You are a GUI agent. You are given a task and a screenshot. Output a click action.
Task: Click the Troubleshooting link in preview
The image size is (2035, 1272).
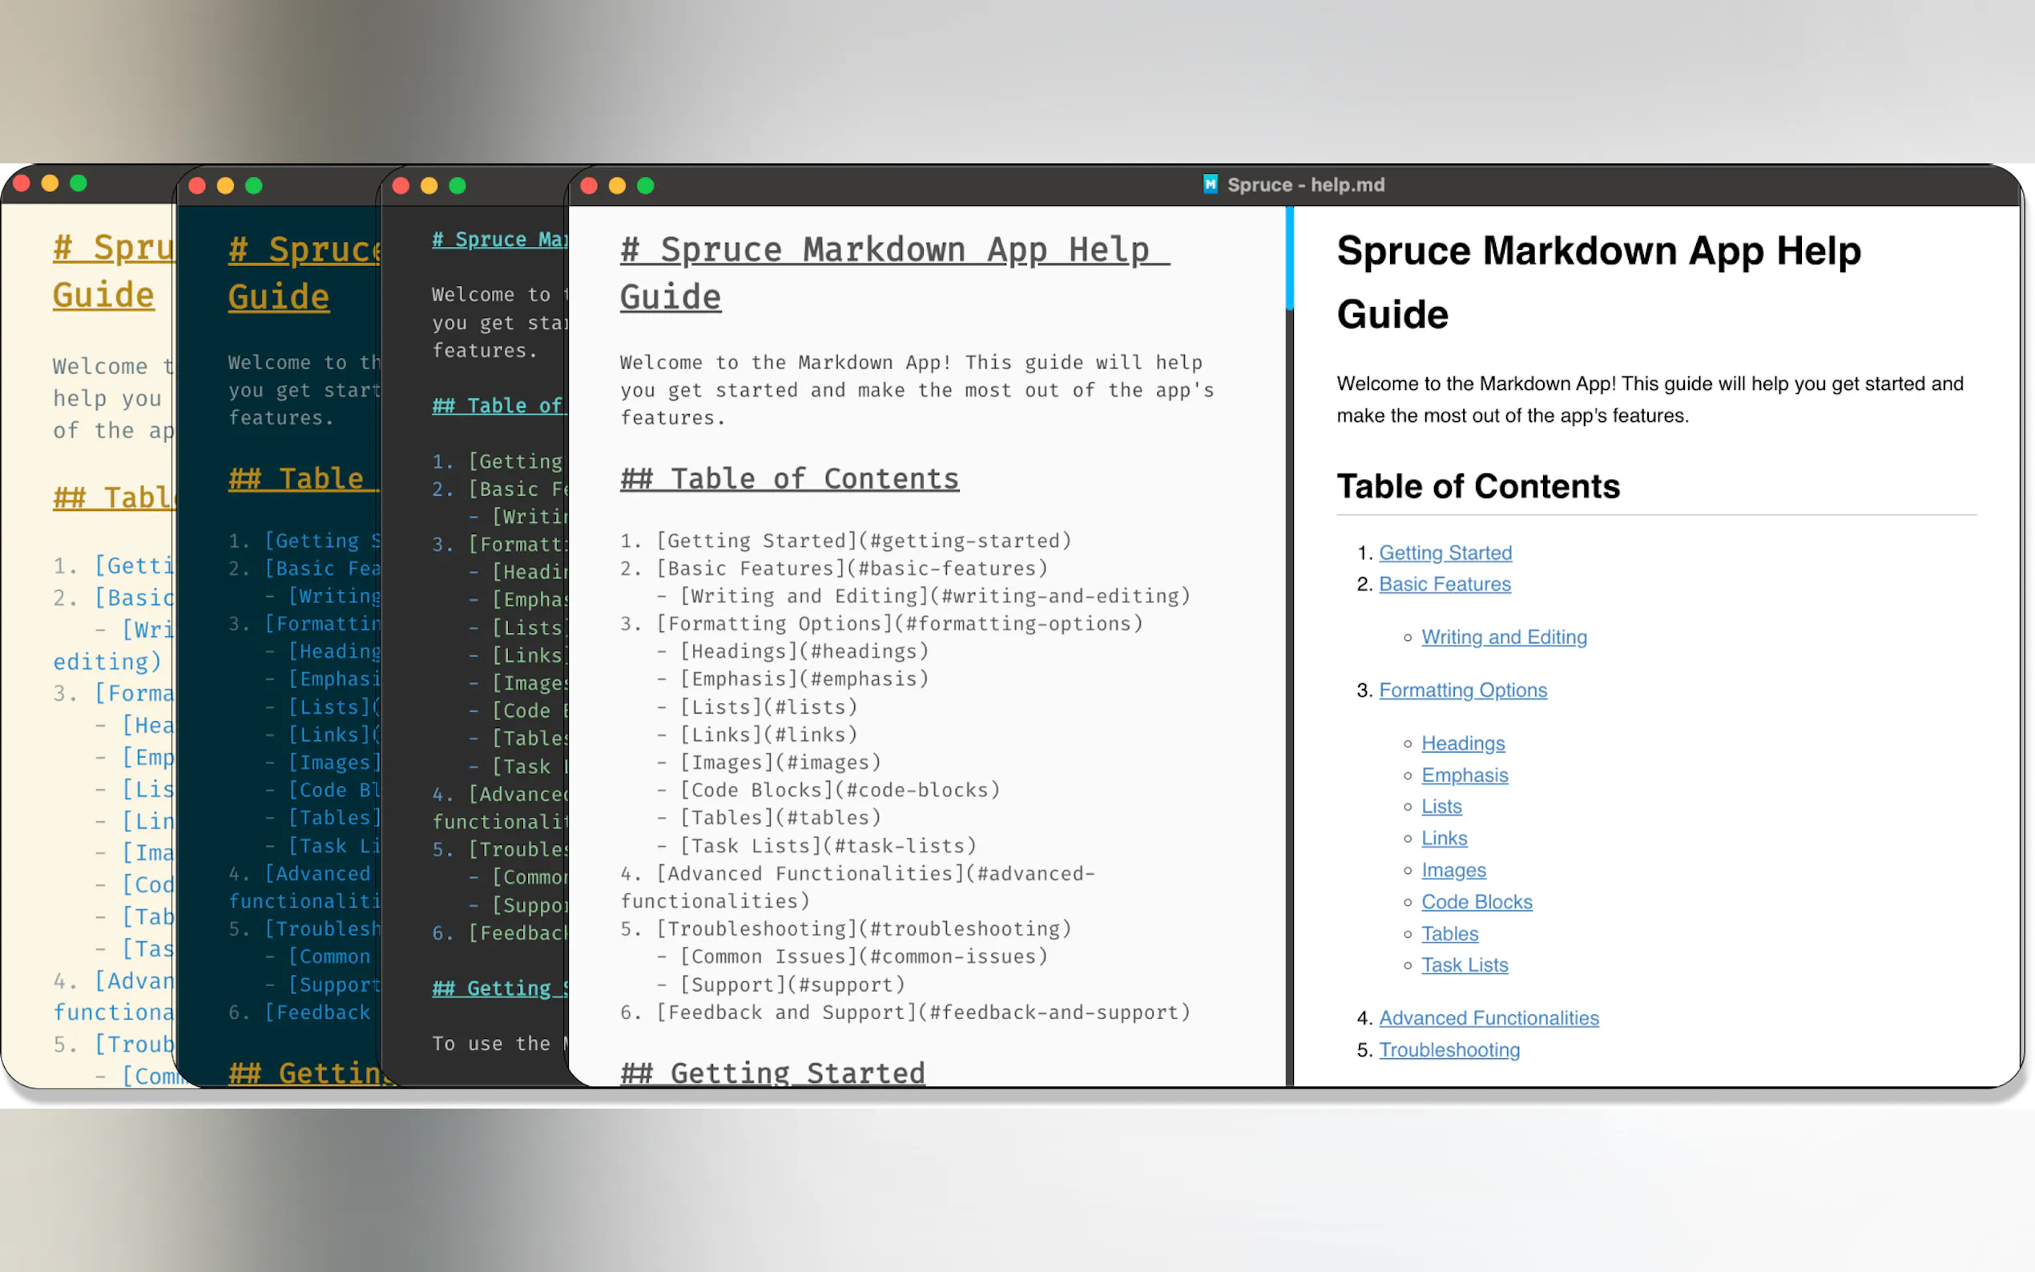1449,1050
